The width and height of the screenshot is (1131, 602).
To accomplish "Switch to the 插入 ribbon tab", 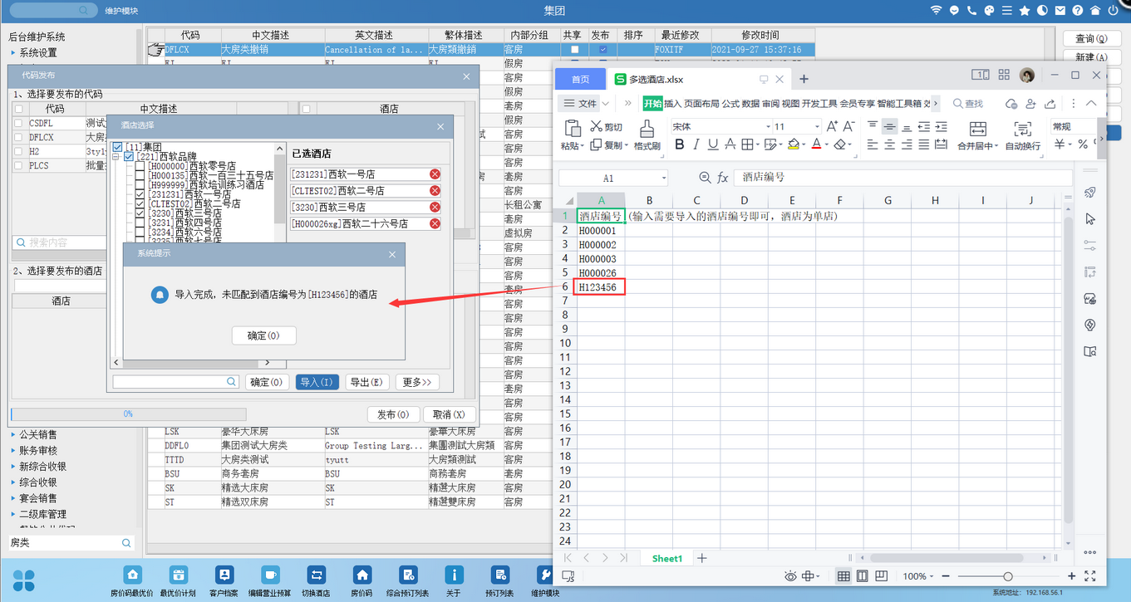I will [672, 104].
